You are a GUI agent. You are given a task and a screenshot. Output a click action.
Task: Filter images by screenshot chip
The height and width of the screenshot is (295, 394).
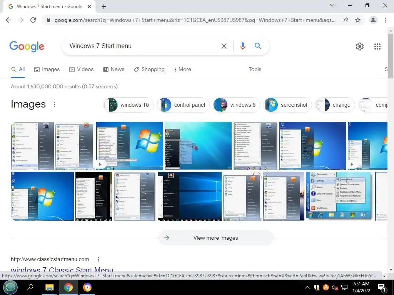[x=287, y=105]
